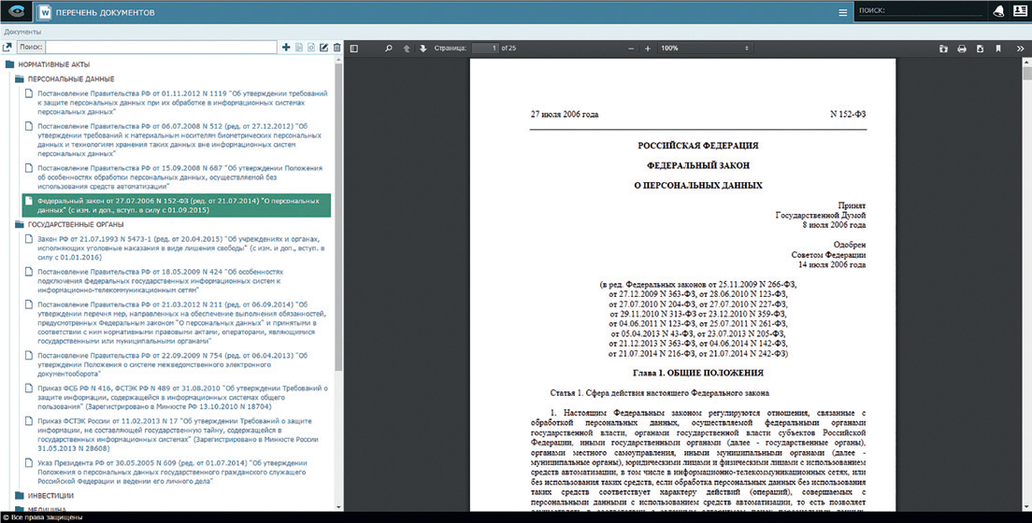This screenshot has width=1032, height=523.
Task: Click the document preview icon in list toolbar
Action: coord(311,48)
